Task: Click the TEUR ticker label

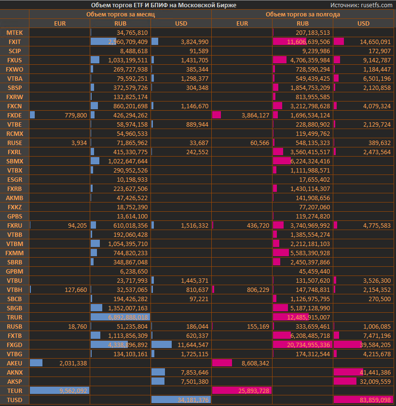Action: [14, 391]
